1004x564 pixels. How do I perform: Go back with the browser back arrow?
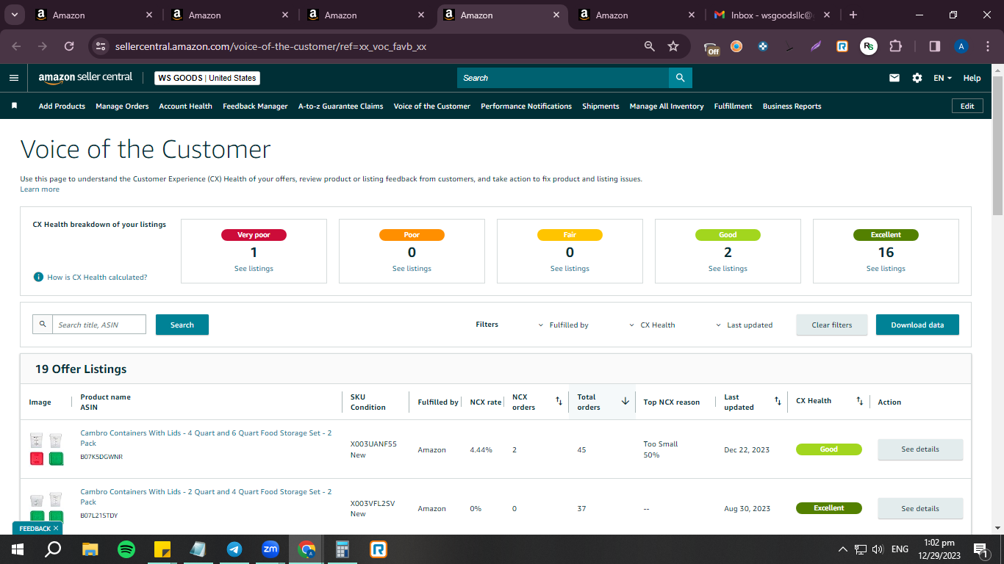tap(16, 46)
